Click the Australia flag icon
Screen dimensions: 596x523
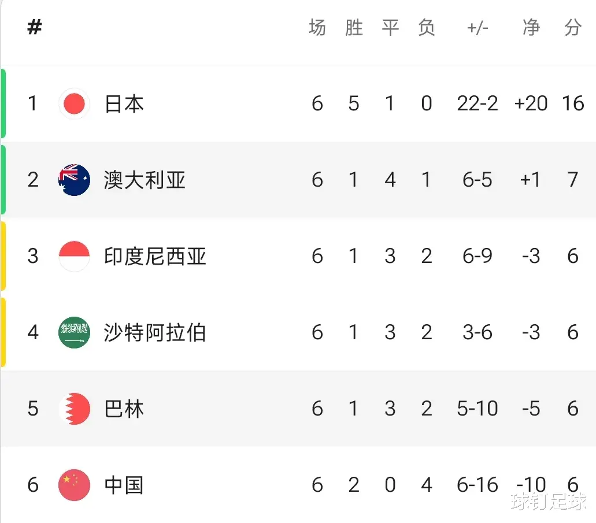pos(74,180)
